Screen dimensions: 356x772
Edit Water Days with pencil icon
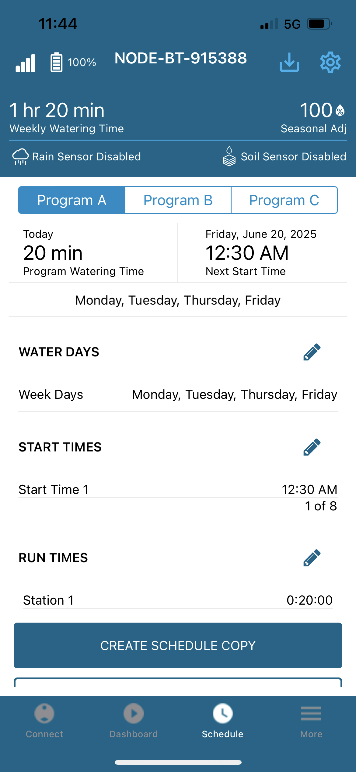pyautogui.click(x=312, y=352)
